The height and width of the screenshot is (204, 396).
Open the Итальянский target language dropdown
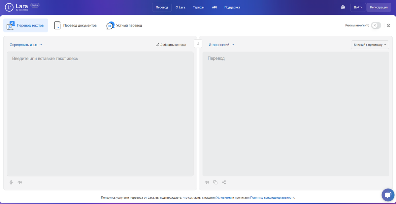point(220,44)
